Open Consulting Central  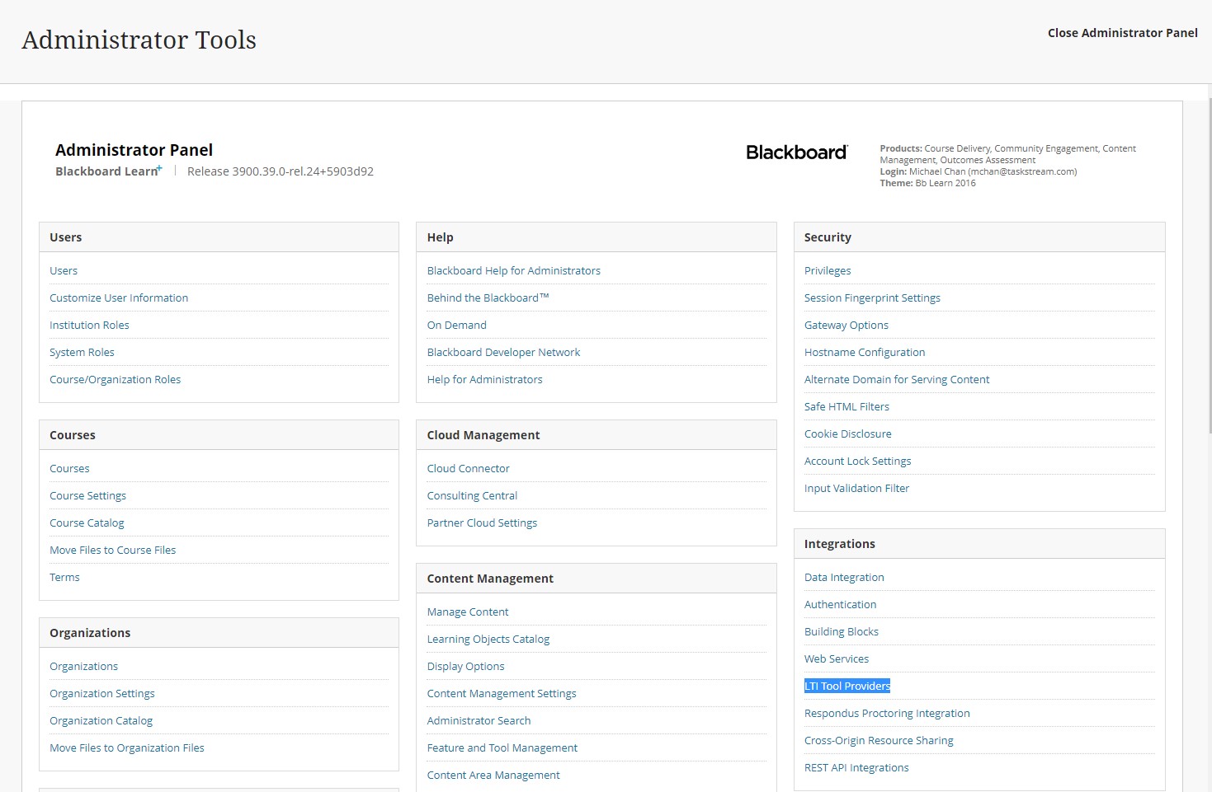tap(472, 495)
